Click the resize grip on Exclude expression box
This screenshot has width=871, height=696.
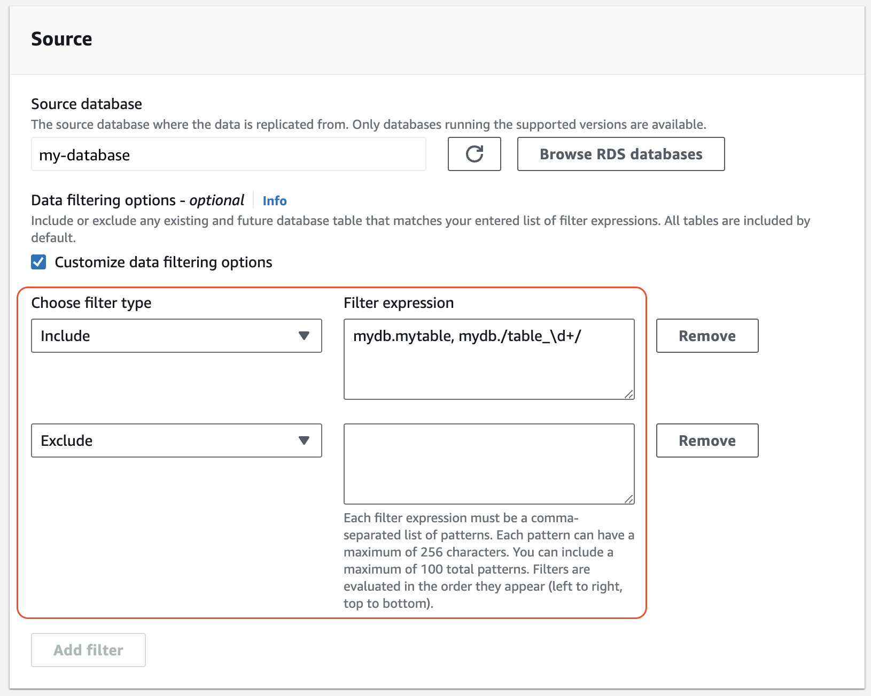(x=629, y=499)
